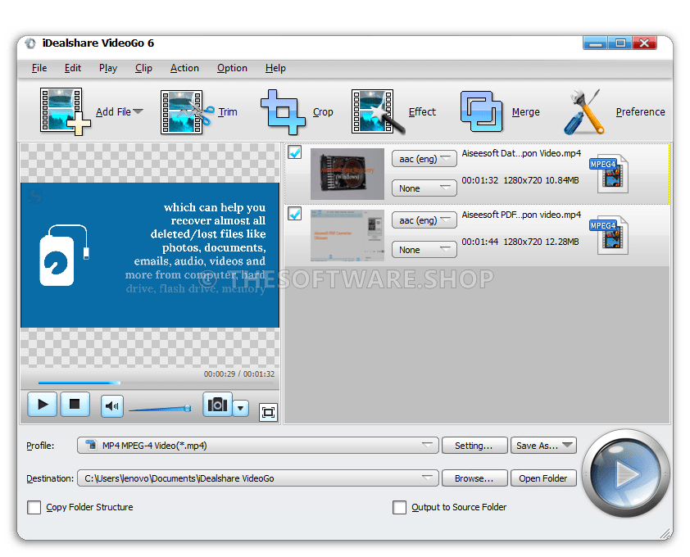The width and height of the screenshot is (690, 557).
Task: Open aac (eng) audio dropdown for PDF...pon video
Action: tap(424, 220)
